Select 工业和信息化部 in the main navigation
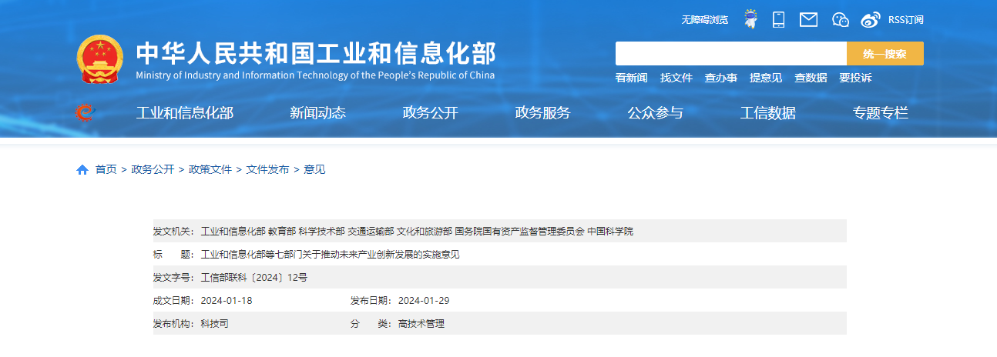Image resolution: width=997 pixels, height=357 pixels. click(185, 113)
